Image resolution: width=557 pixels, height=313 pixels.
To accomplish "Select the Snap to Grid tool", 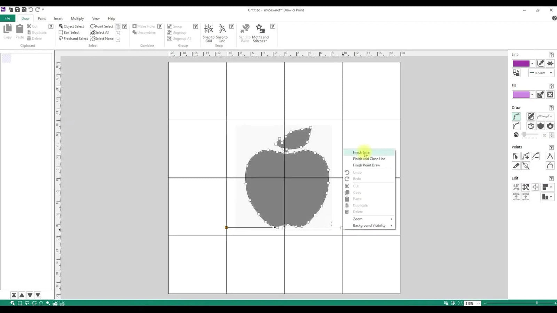I will point(209,33).
